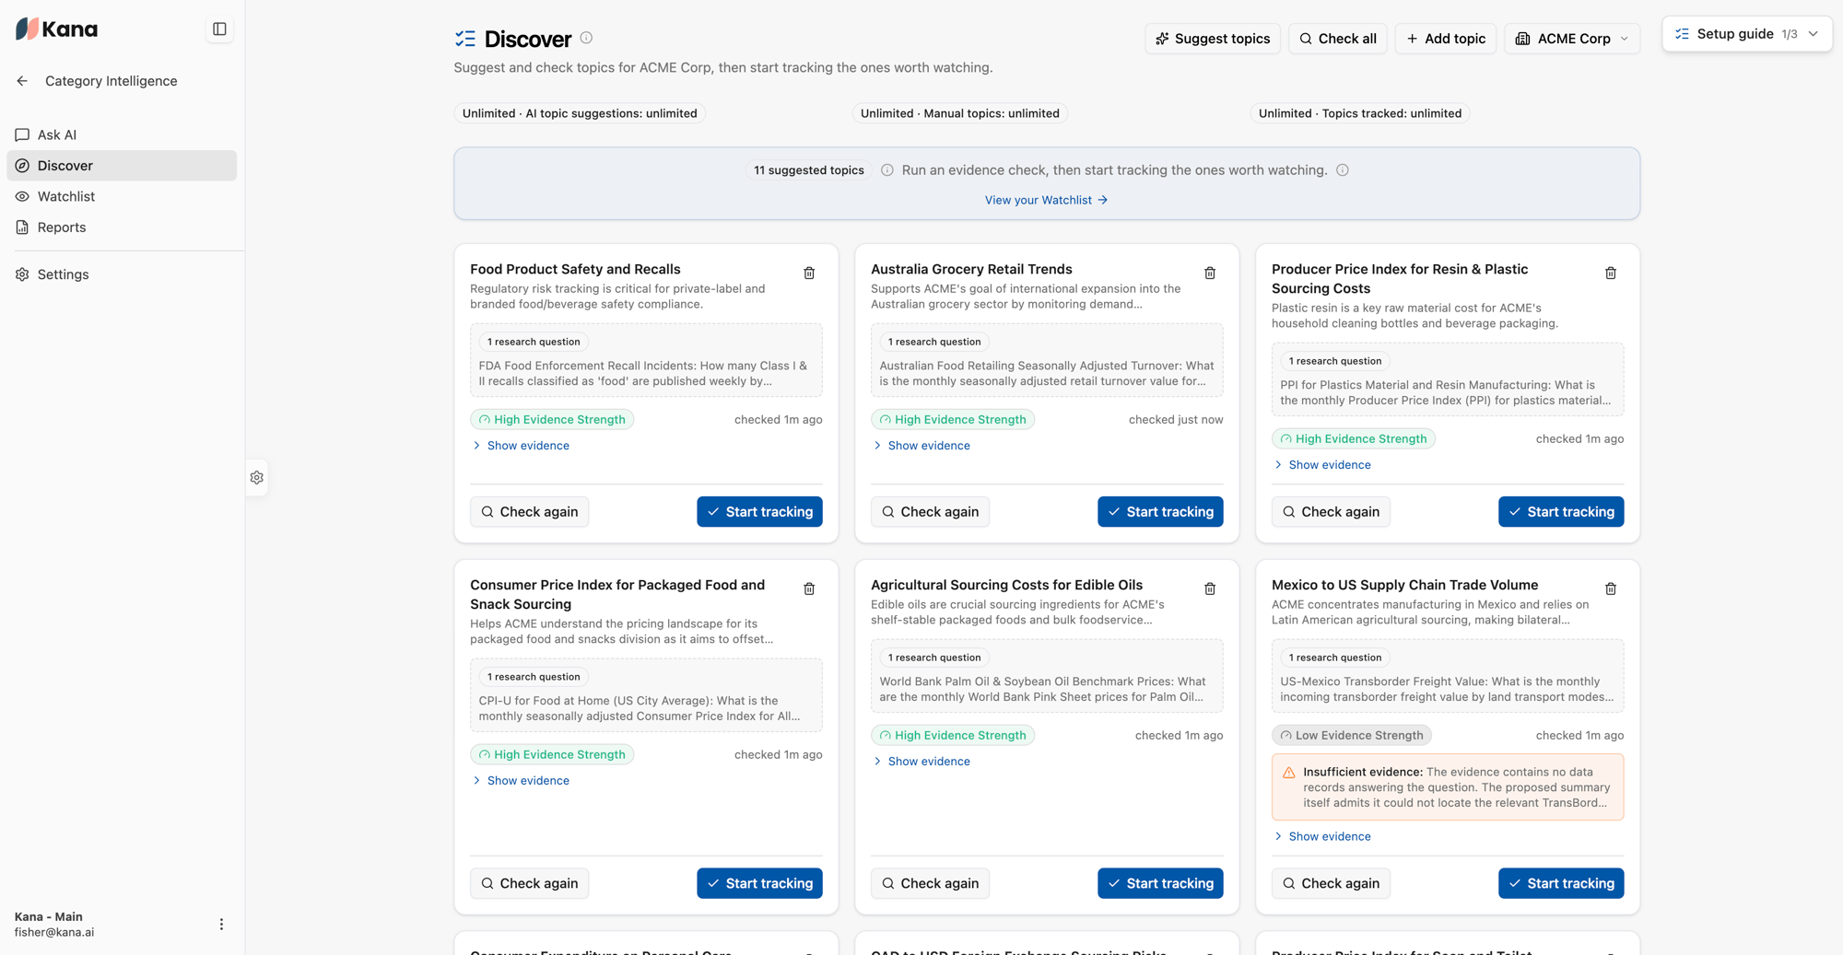The height and width of the screenshot is (955, 1843).
Task: Click 'Unlimited · Manual topics: unlimited' label
Action: click(960, 113)
